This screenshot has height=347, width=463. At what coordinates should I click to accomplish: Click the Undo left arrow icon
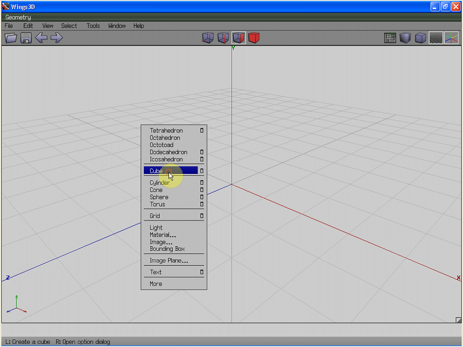pos(41,38)
